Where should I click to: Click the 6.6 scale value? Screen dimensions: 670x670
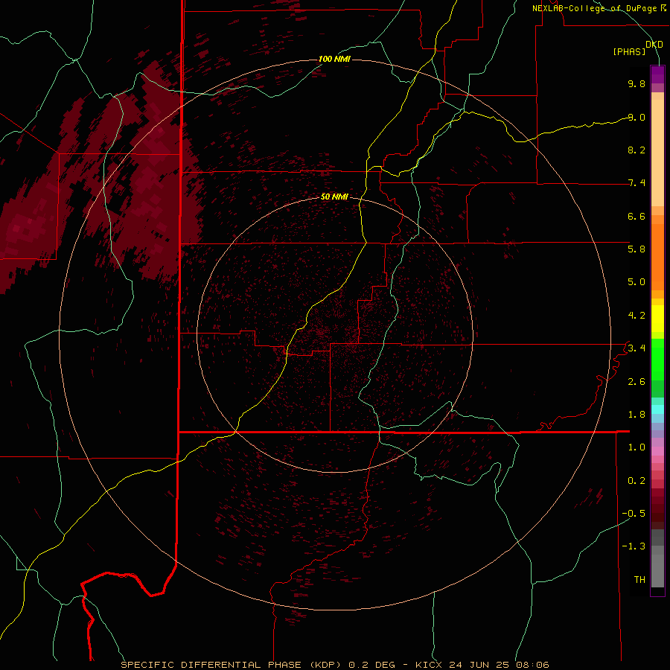click(x=636, y=216)
